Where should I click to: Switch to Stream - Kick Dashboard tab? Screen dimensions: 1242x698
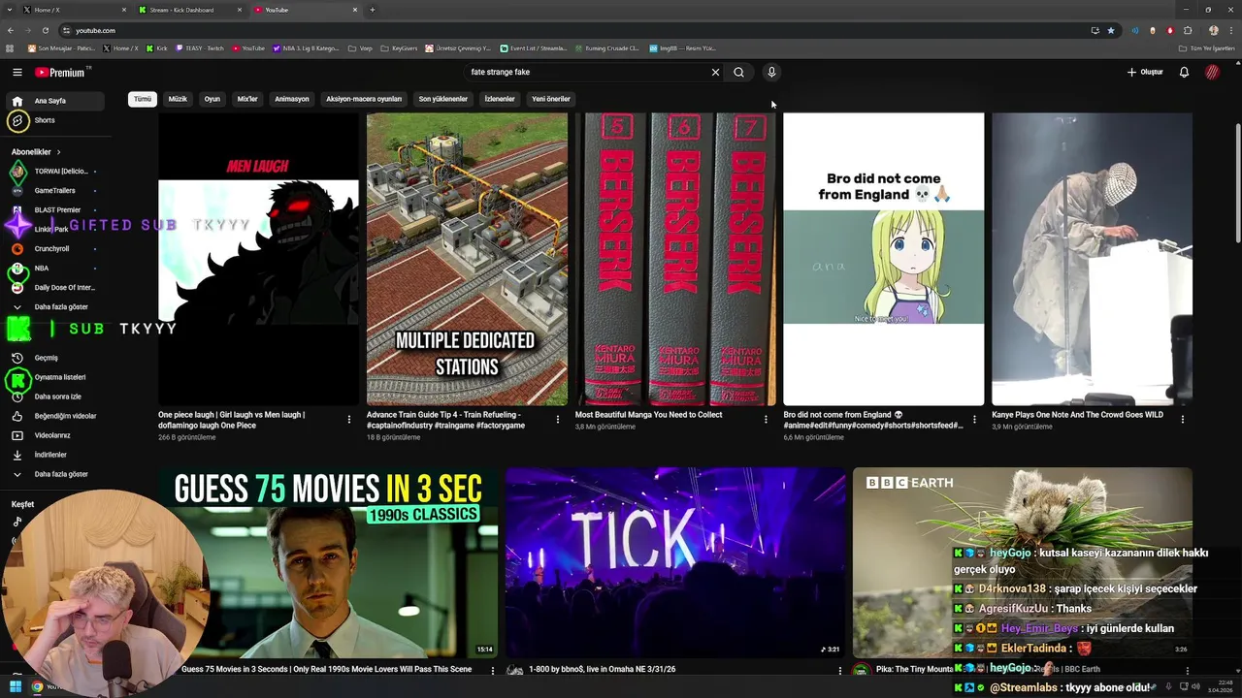[x=189, y=10]
